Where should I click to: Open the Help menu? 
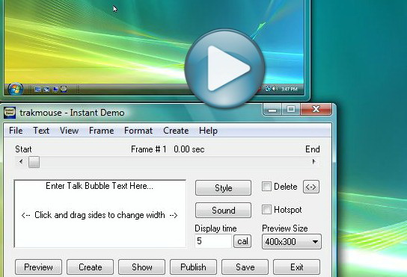208,131
